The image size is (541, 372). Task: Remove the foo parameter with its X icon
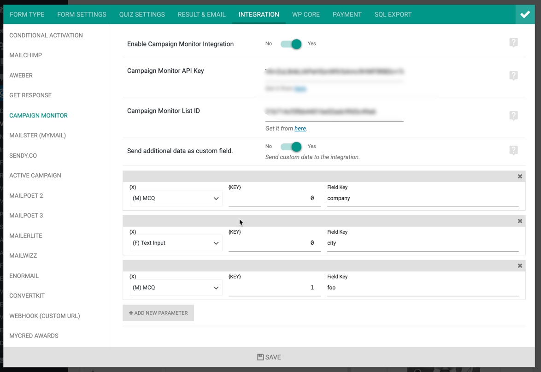520,266
